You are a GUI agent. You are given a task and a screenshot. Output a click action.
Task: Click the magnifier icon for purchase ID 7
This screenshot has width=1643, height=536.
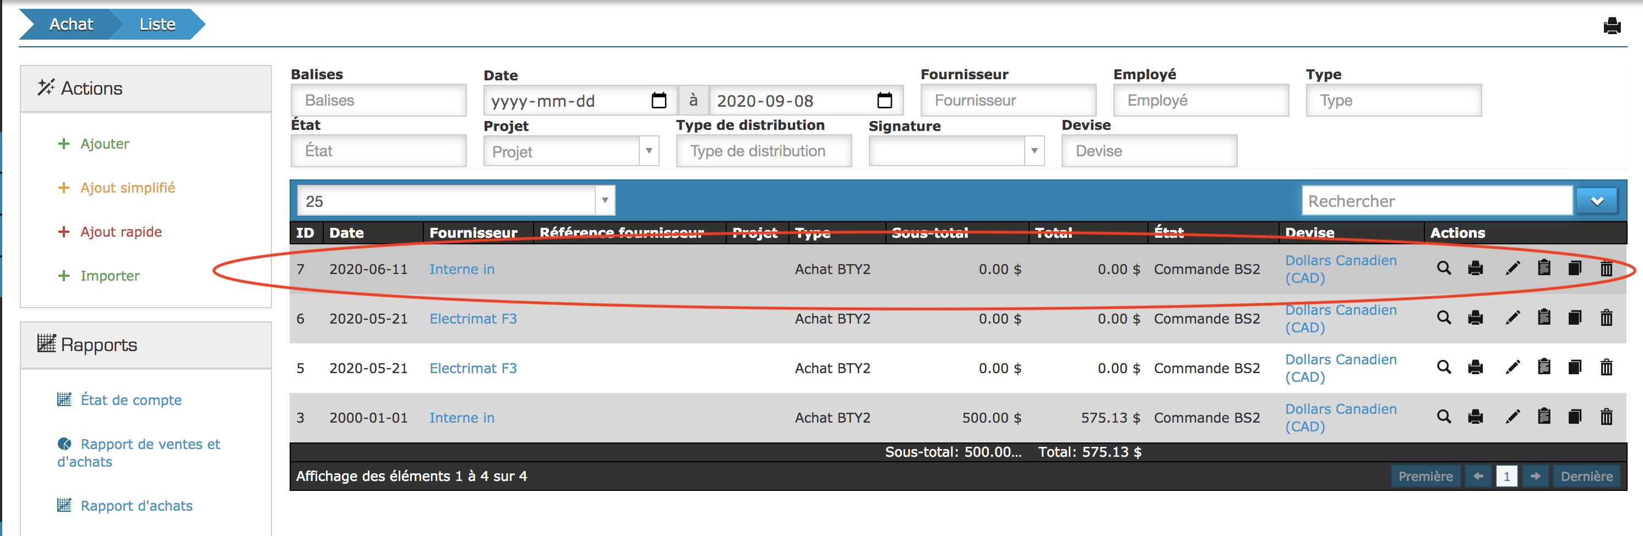tap(1443, 269)
